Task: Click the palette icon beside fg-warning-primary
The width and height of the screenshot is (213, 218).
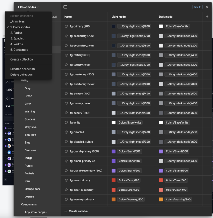Action: (x=66, y=200)
